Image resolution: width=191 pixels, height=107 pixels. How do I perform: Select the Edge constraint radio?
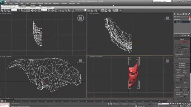click(182, 71)
